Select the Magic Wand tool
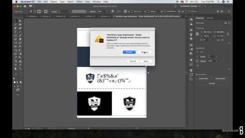Image resolution: width=245 pixels, height=138 pixels. pyautogui.click(x=15, y=25)
